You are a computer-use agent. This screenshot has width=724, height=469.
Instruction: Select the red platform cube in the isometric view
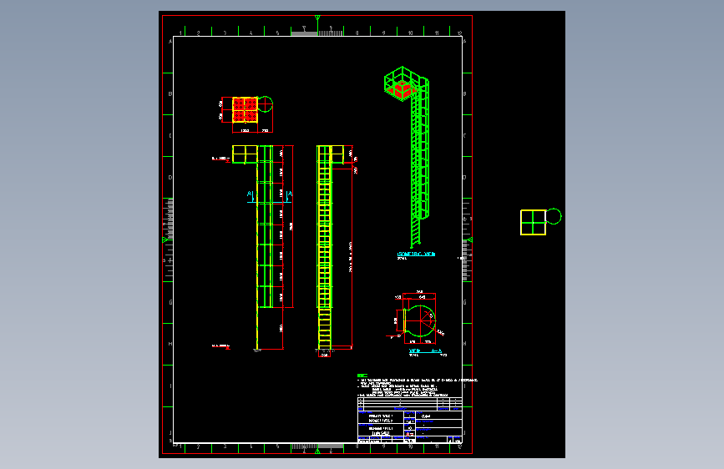click(403, 88)
